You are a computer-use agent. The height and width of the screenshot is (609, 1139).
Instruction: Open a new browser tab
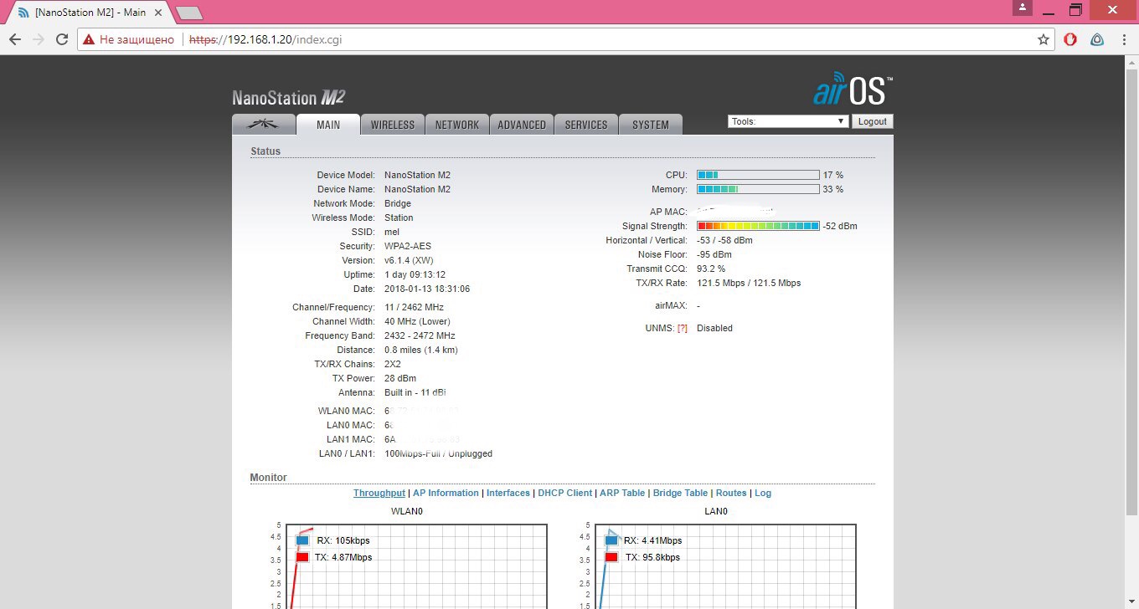[190, 13]
